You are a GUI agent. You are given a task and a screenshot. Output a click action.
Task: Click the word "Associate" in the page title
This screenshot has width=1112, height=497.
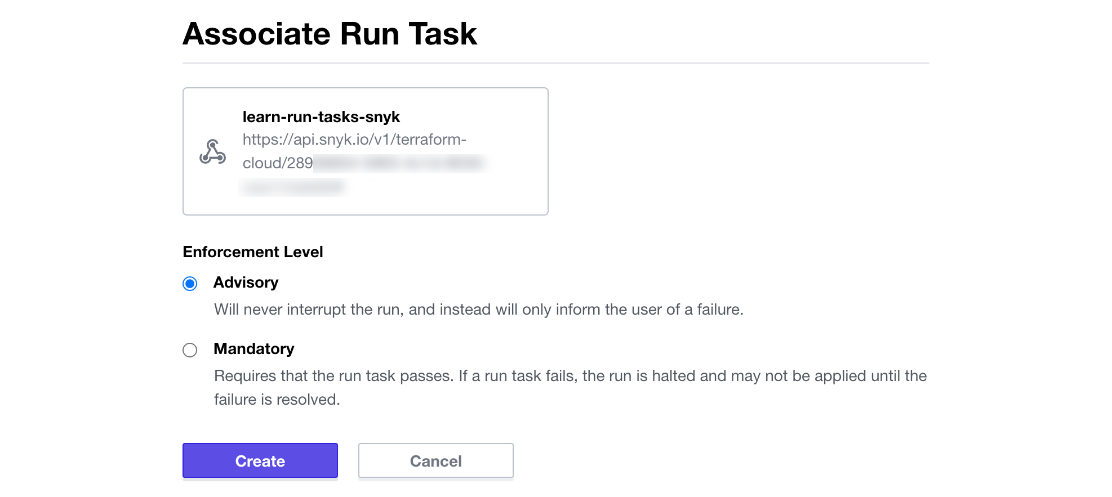(256, 34)
